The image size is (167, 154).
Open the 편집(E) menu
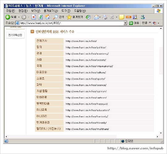point(23,11)
